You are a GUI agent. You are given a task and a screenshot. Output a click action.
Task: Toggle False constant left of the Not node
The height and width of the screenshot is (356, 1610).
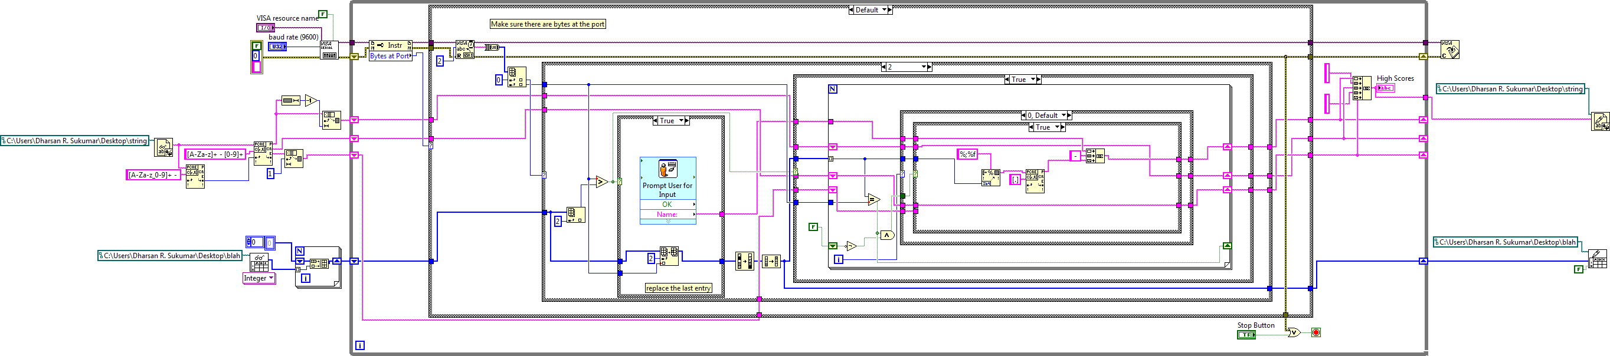click(x=813, y=227)
